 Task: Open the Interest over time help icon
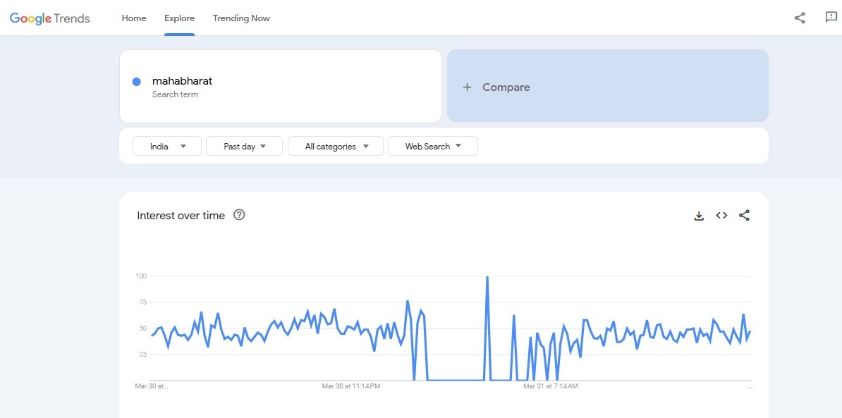pyautogui.click(x=239, y=215)
